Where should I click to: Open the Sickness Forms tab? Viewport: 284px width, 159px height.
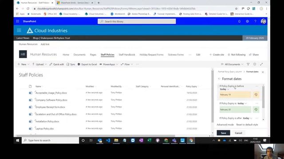176,55
